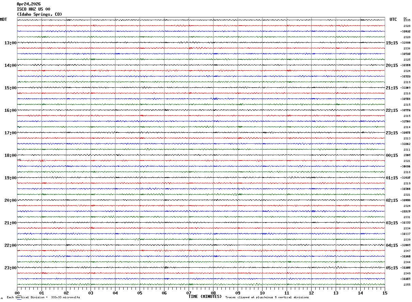Click the vertical division 333.33 microvolts note
This screenshot has width=412, height=302.
coord(43,298)
